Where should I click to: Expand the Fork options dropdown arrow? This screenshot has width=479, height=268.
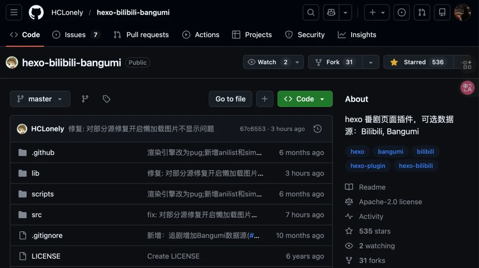coord(370,62)
